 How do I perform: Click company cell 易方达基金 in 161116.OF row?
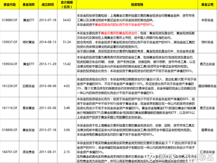click(207, 108)
